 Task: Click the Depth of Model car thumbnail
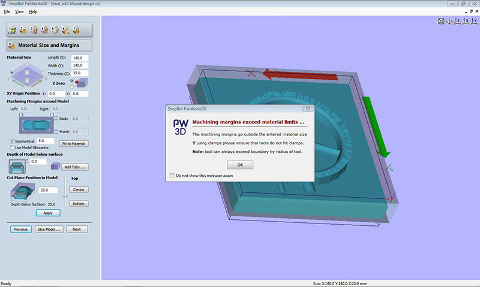pyautogui.click(x=17, y=167)
